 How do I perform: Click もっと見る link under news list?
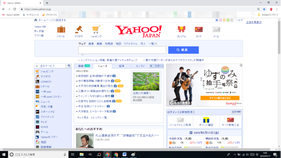click(83, 118)
